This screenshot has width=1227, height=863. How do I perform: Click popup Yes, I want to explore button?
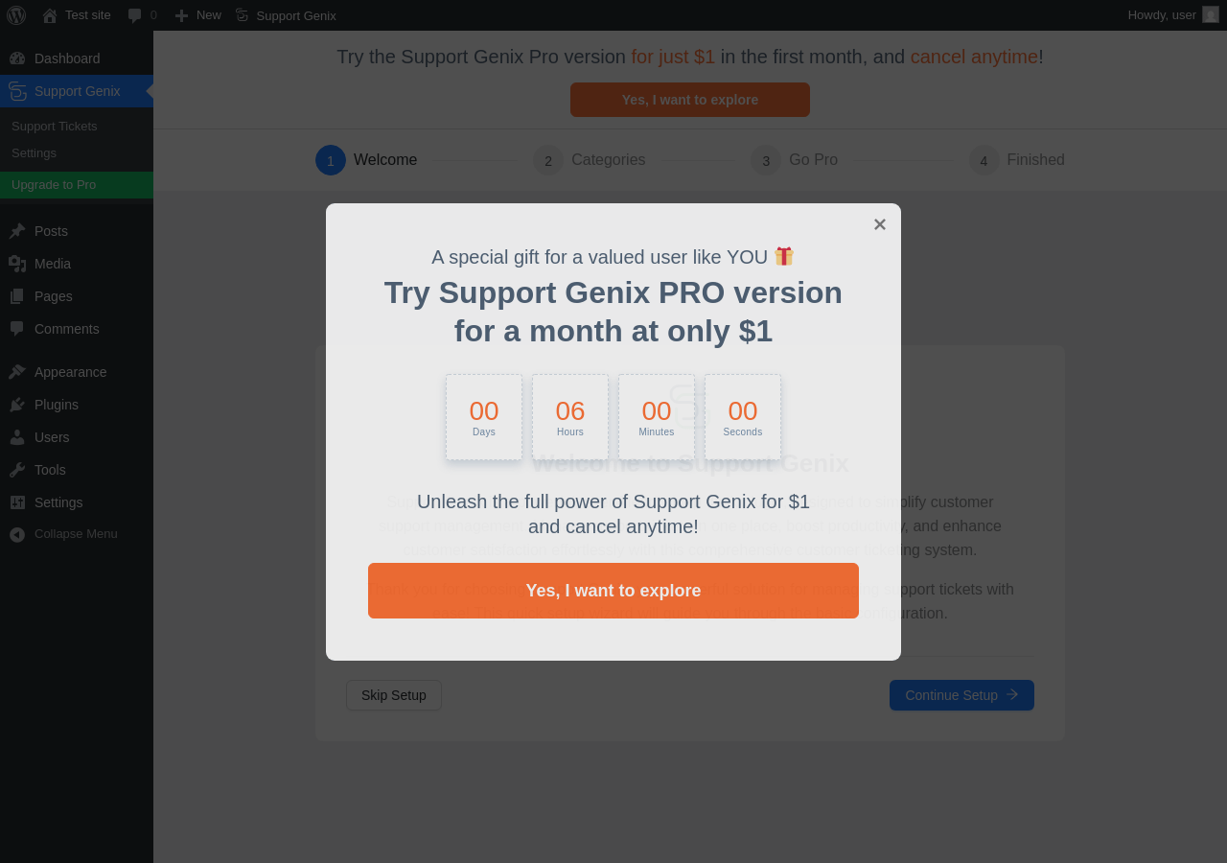[x=613, y=591]
